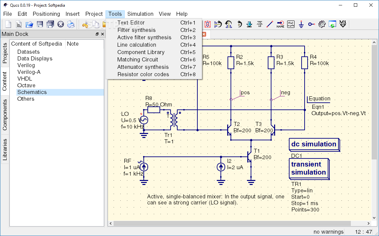Viewport: 379px width, 236px height.
Task: Print the document using the printer icon
Action: [71, 24]
